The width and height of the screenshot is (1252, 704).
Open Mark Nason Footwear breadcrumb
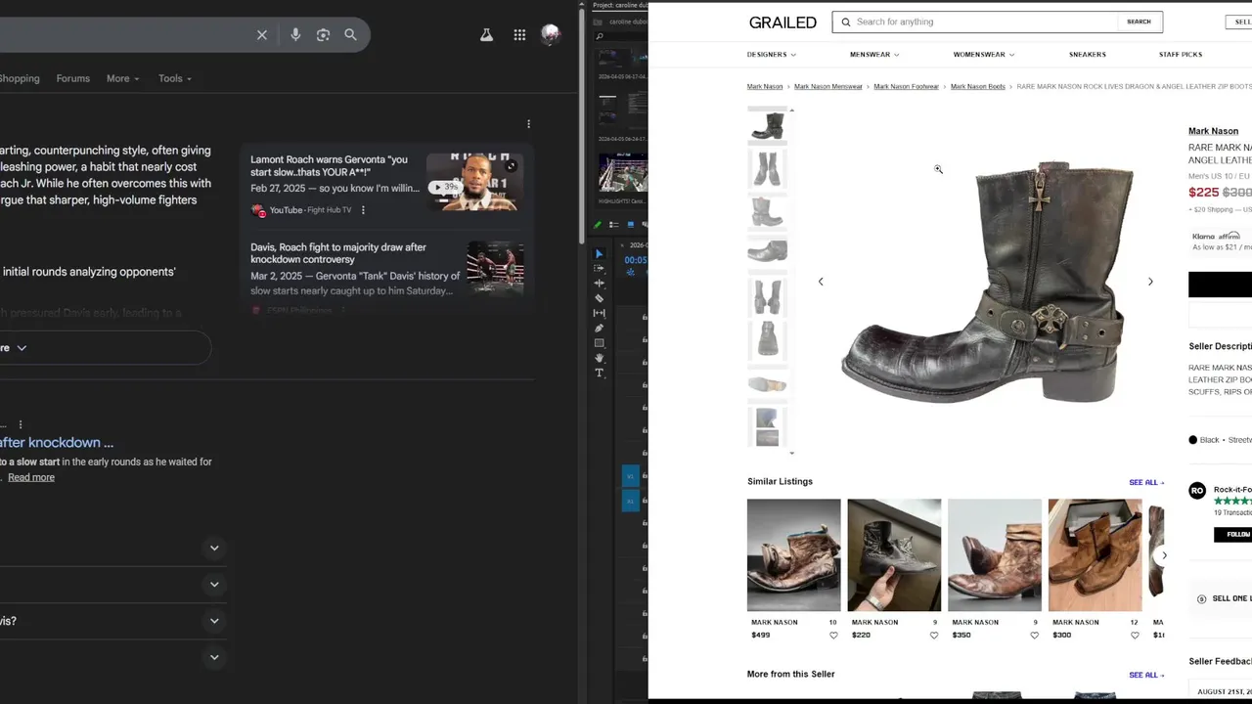(906, 87)
